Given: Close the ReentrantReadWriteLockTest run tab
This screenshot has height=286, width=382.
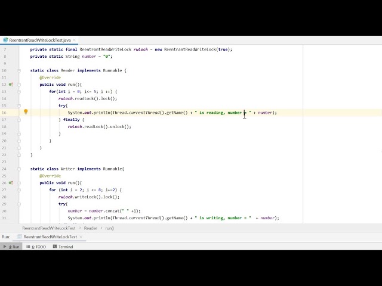Looking at the screenshot, I should (x=81, y=237).
